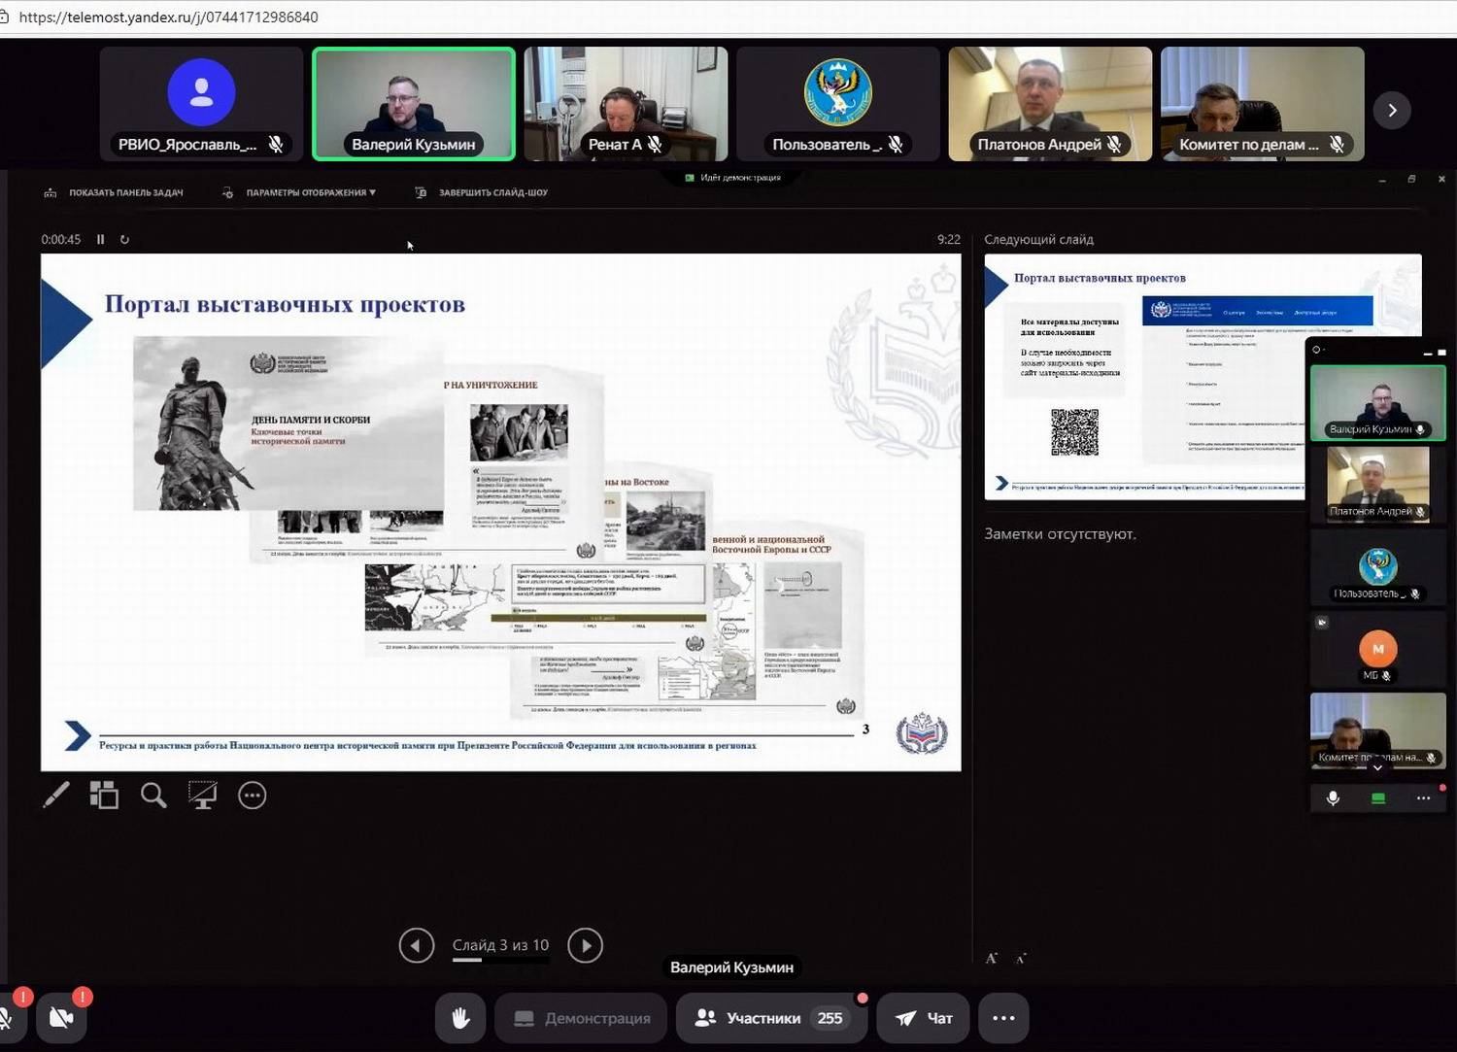Open the Участники list with 255 people
The width and height of the screenshot is (1457, 1052).
770,1018
